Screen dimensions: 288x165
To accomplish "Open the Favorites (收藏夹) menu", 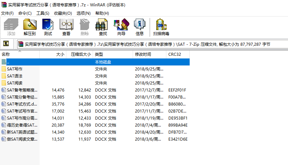I will pos(63,13).
